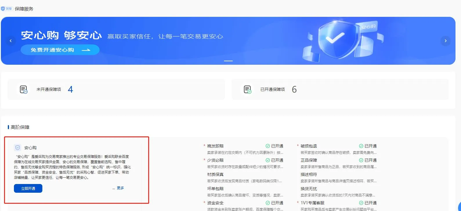Click 1V1专属客服 item title
The height and width of the screenshot is (211, 461).
click(x=312, y=203)
